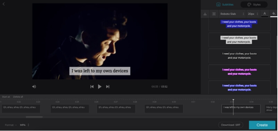Viewport: 278px width, 131px height.
Task: Click the Start at option
Action: coord(6,97)
